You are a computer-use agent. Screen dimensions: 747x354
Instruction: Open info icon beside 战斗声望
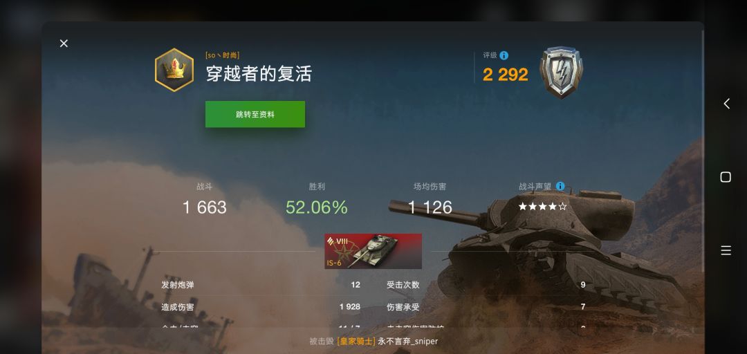click(560, 186)
